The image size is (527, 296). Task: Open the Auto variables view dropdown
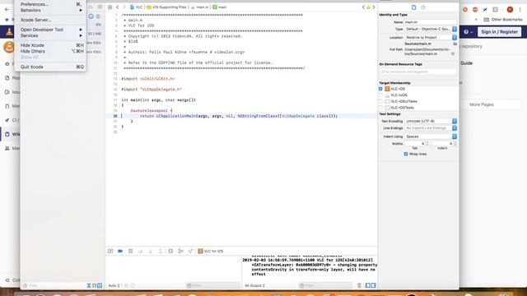pyautogui.click(x=114, y=285)
